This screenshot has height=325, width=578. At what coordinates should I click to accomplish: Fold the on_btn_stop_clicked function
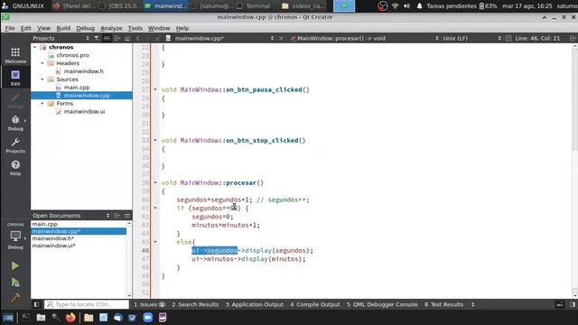[155, 141]
